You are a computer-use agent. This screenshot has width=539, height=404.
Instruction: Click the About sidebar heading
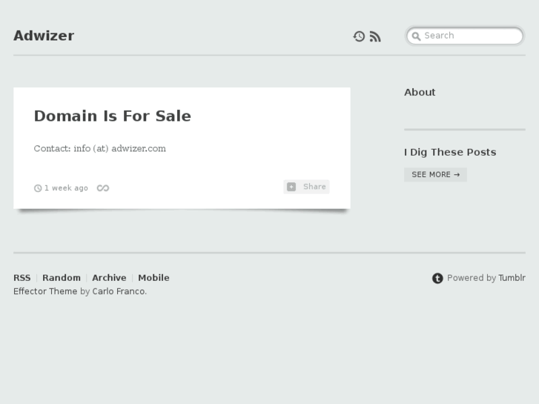(x=420, y=92)
